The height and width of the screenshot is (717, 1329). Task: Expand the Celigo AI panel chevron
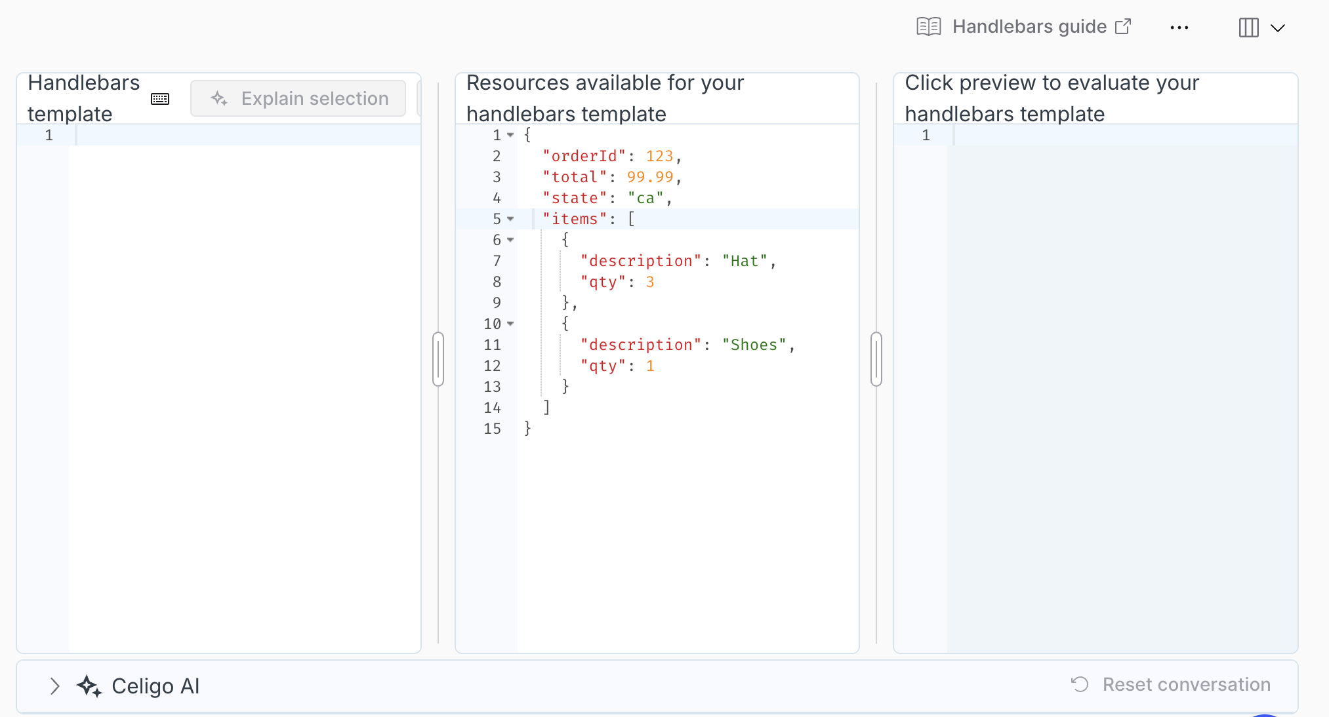[54, 686]
